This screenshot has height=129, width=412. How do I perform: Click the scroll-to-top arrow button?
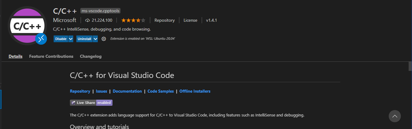395,116
